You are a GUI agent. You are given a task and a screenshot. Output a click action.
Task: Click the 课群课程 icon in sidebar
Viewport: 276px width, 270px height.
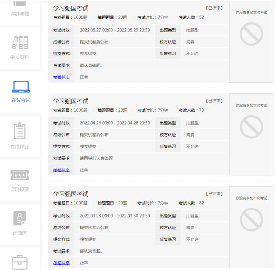[20, 4]
